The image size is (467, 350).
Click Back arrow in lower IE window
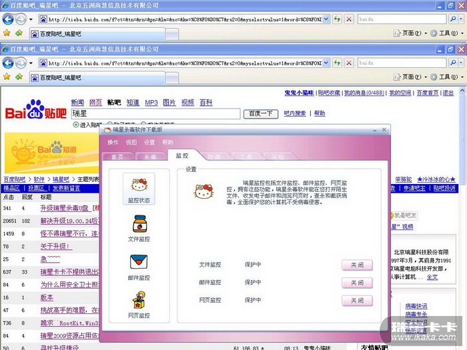[x=8, y=63]
